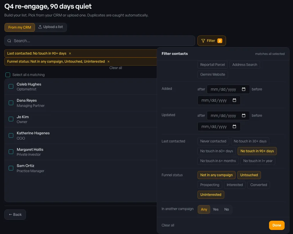This screenshot has height=234, width=293.
Task: Check the Dana Reyes checkbox
Action: 11,103
